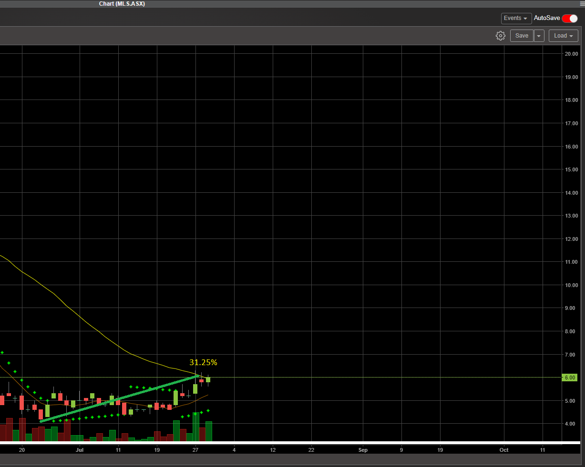Expand the Load dropdown
585x467 pixels.
[564, 36]
